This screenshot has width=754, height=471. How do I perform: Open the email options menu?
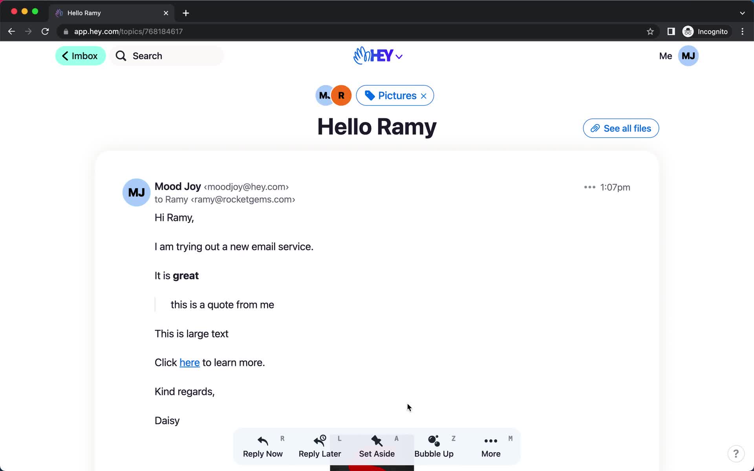588,187
